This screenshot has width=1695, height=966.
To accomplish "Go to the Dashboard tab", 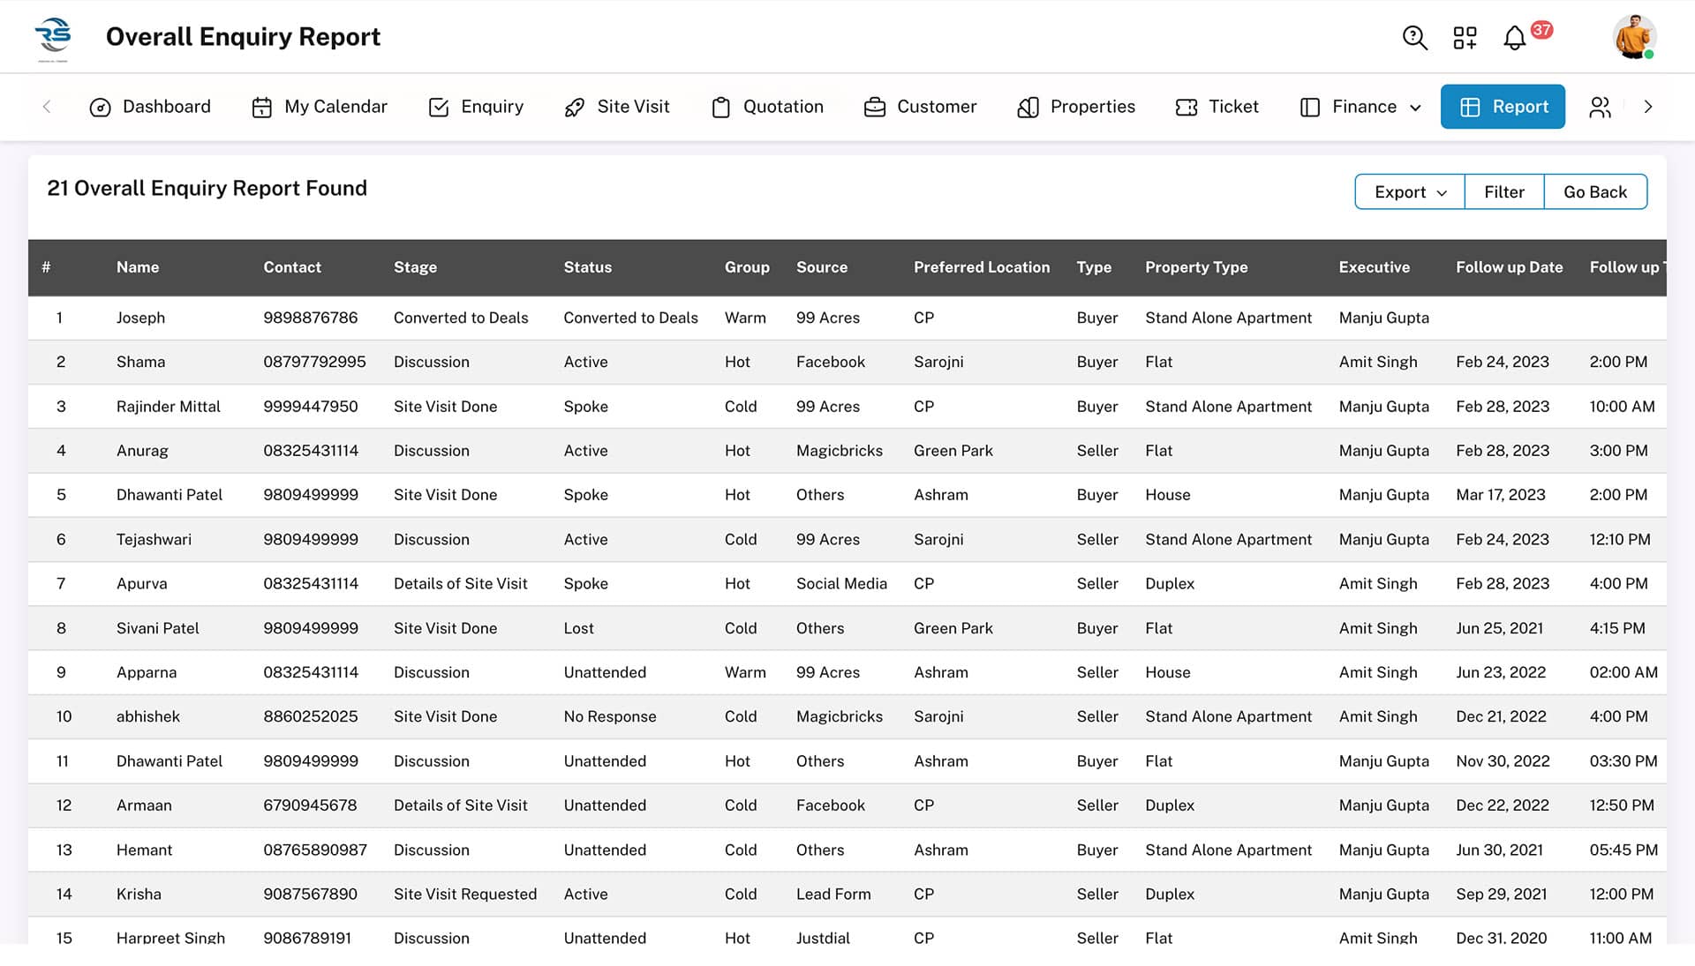I will (150, 107).
